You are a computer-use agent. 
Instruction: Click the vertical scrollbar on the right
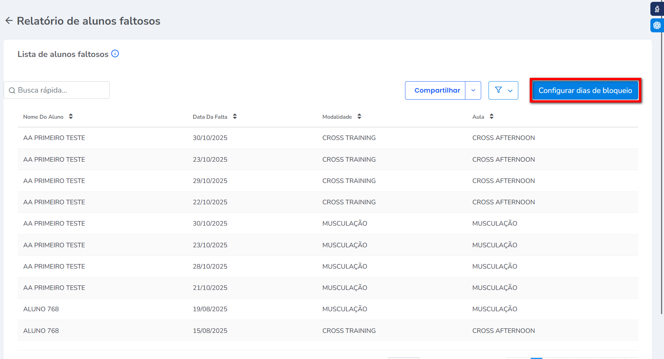tap(662, 165)
